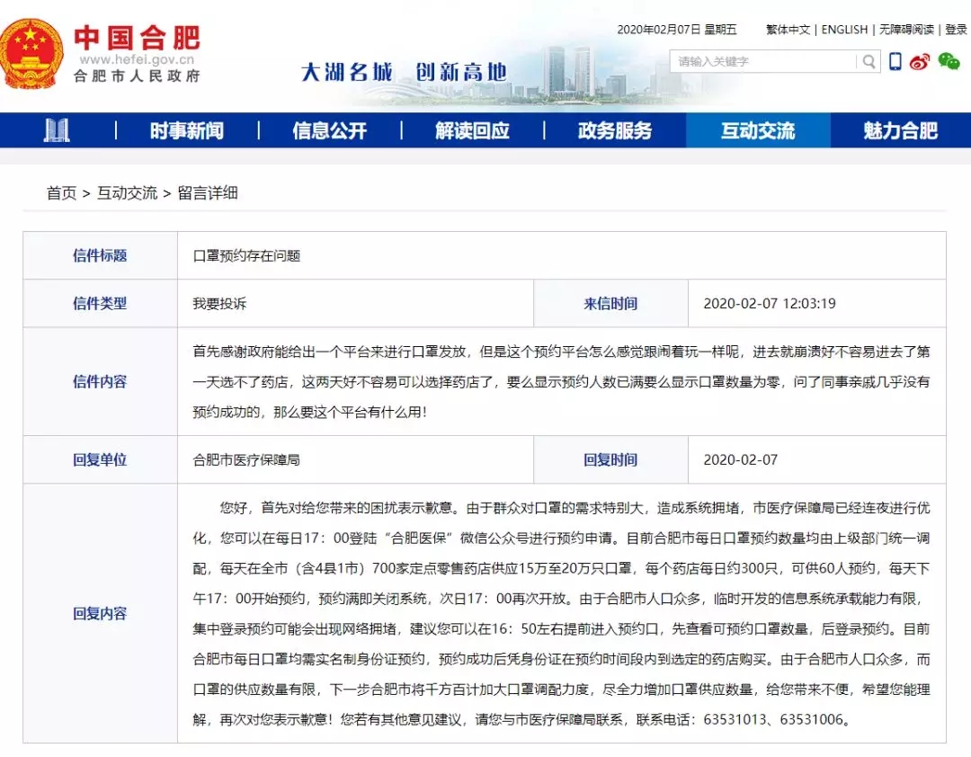Click the 合肥市医疗保障局 cell
Screen dimensions: 971x757
tap(355, 459)
